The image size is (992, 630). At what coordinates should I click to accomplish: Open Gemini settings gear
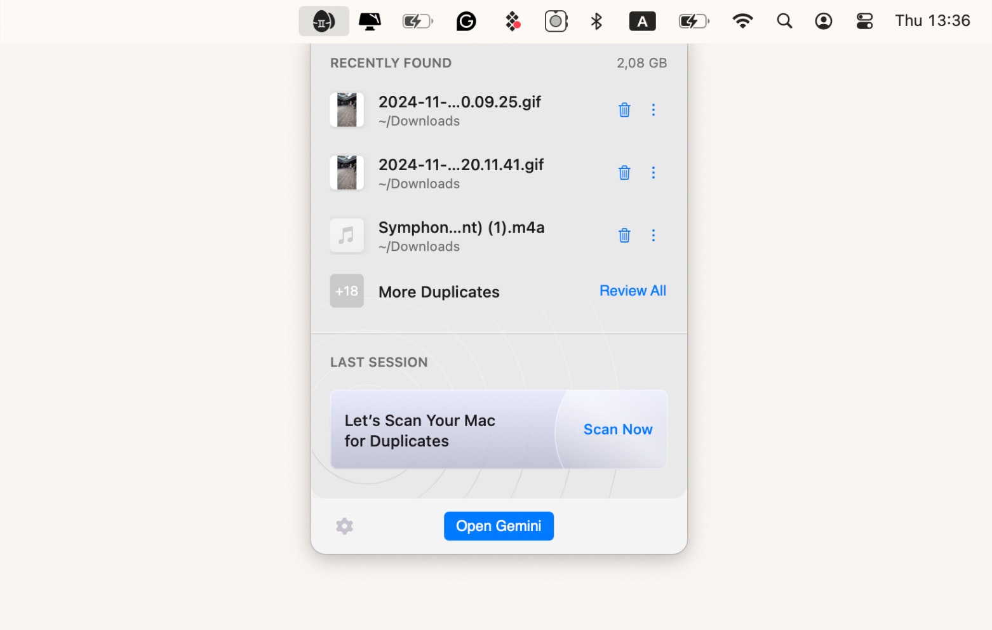344,526
